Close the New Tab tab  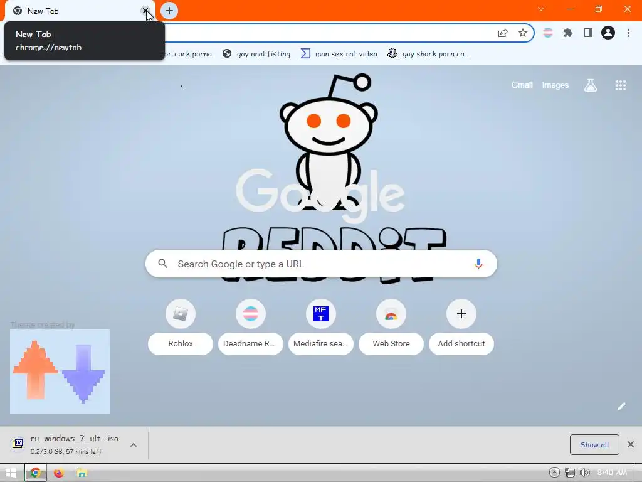click(x=145, y=11)
